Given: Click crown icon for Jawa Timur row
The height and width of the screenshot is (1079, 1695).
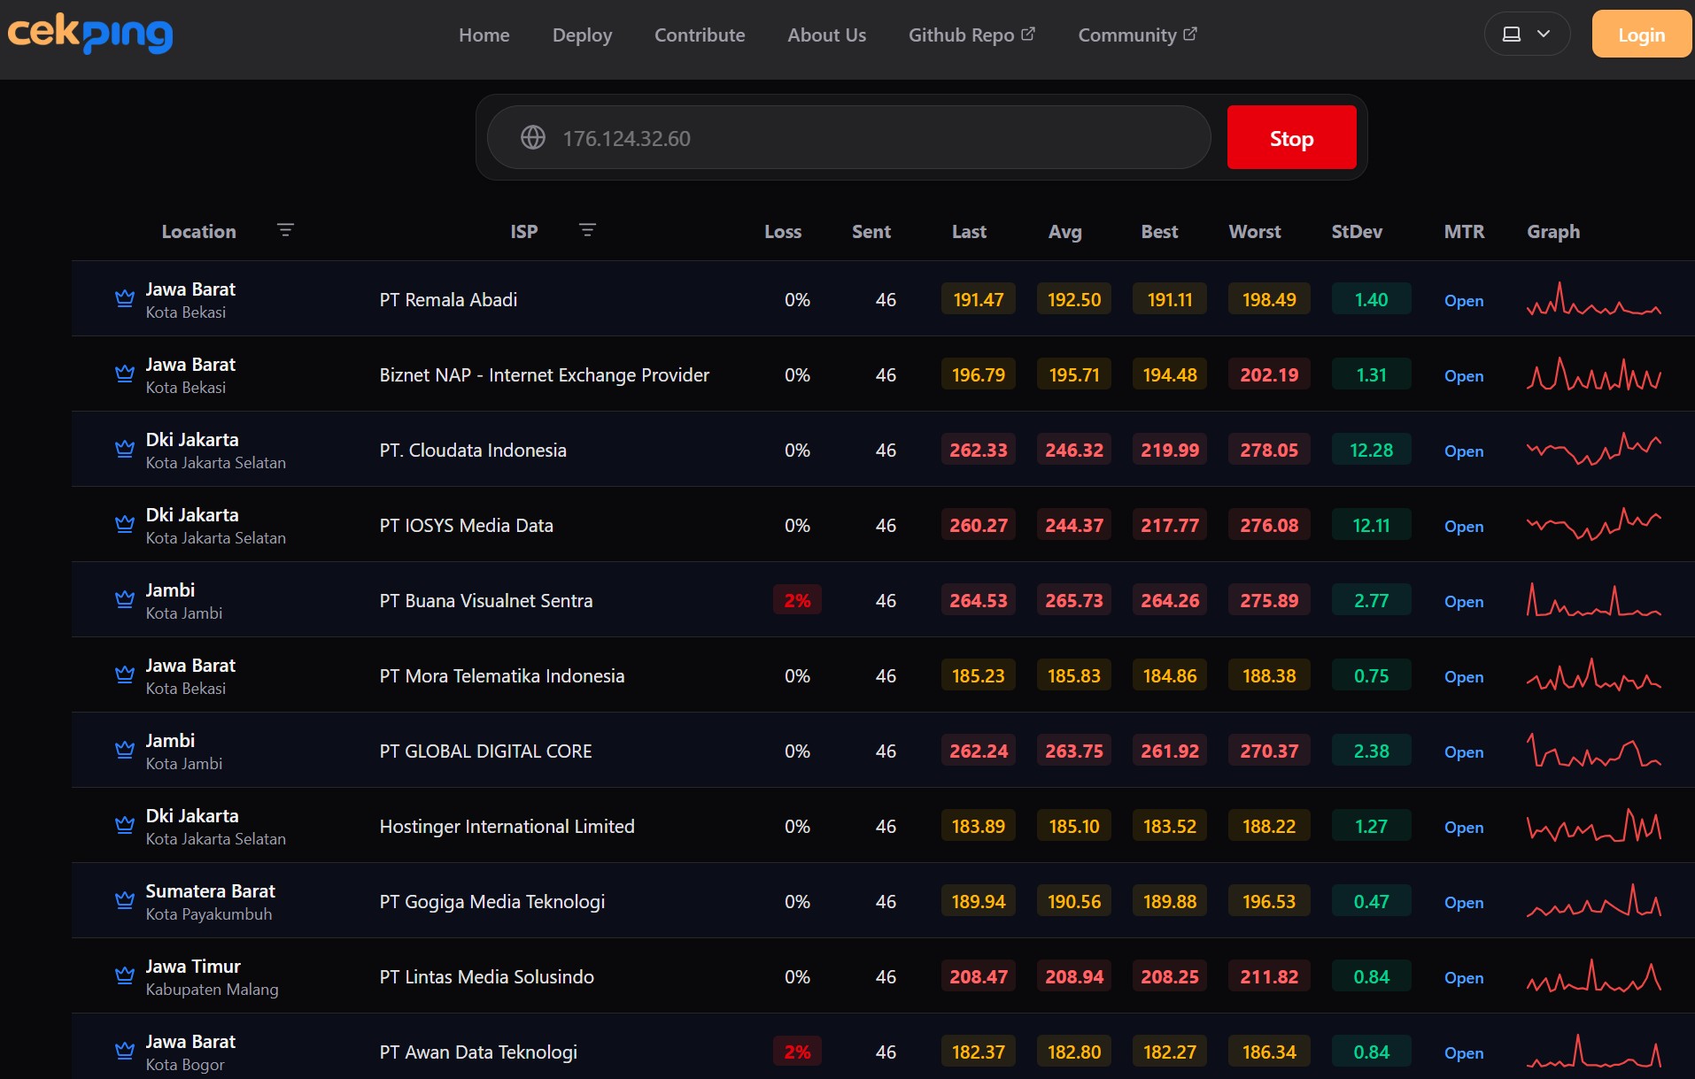Looking at the screenshot, I should point(125,975).
